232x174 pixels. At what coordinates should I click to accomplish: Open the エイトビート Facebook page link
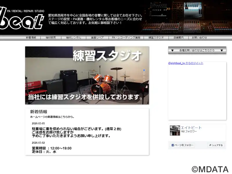point(191,128)
